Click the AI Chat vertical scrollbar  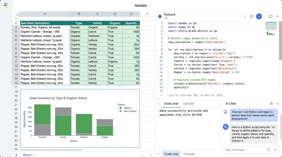click(x=281, y=126)
